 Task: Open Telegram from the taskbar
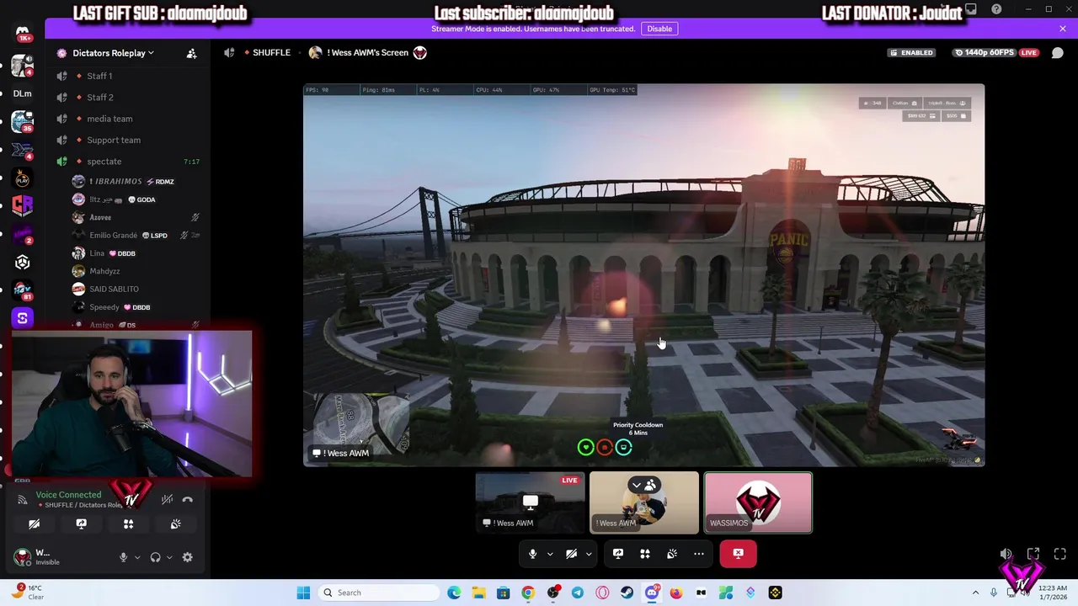(x=578, y=593)
